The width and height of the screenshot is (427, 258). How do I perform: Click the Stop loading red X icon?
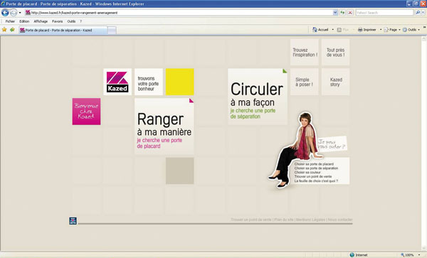click(350, 13)
